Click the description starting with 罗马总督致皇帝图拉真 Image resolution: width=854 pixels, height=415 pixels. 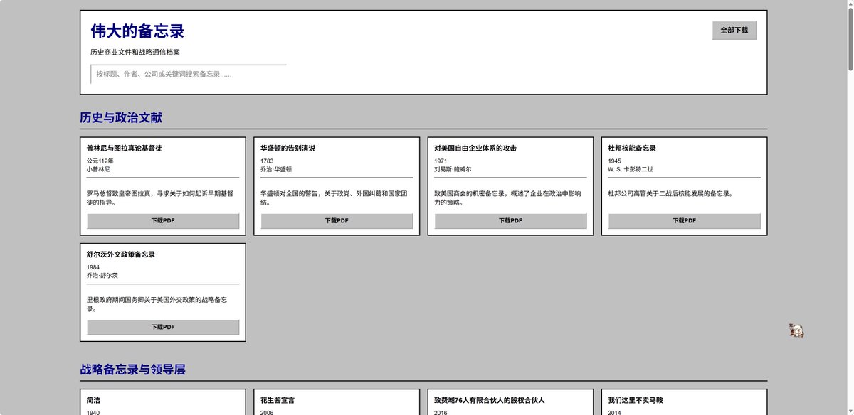point(160,198)
